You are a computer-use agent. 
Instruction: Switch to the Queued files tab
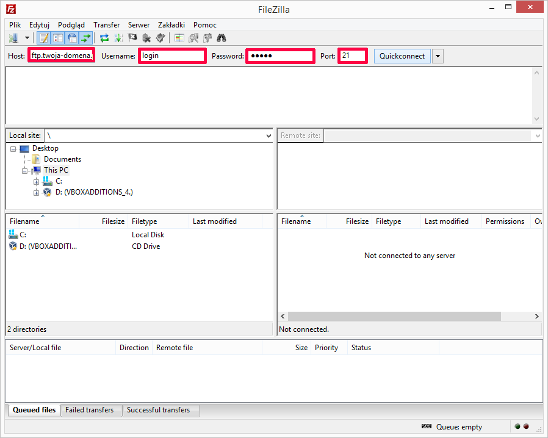click(34, 410)
